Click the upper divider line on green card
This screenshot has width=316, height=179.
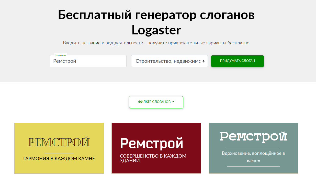click(253, 148)
